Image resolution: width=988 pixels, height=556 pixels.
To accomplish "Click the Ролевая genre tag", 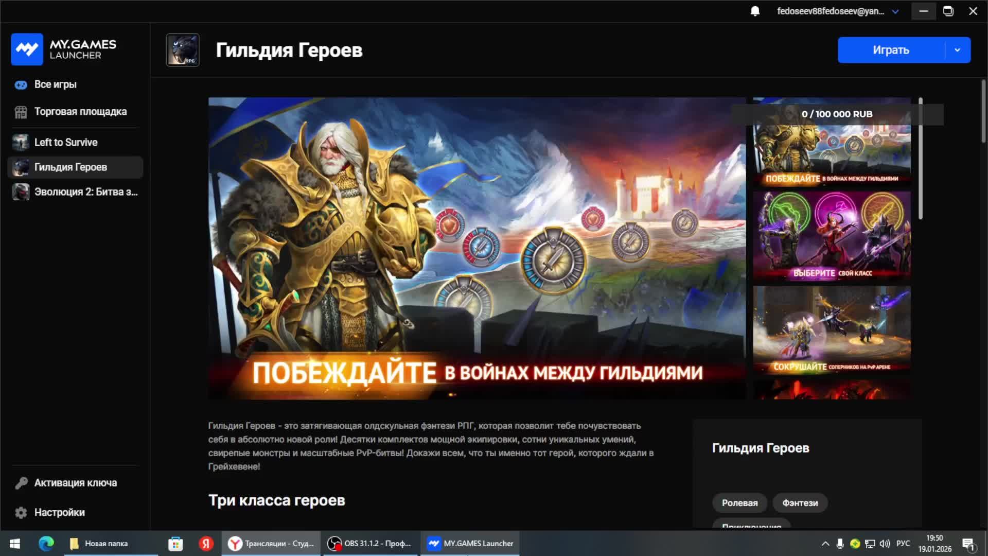I will (739, 503).
